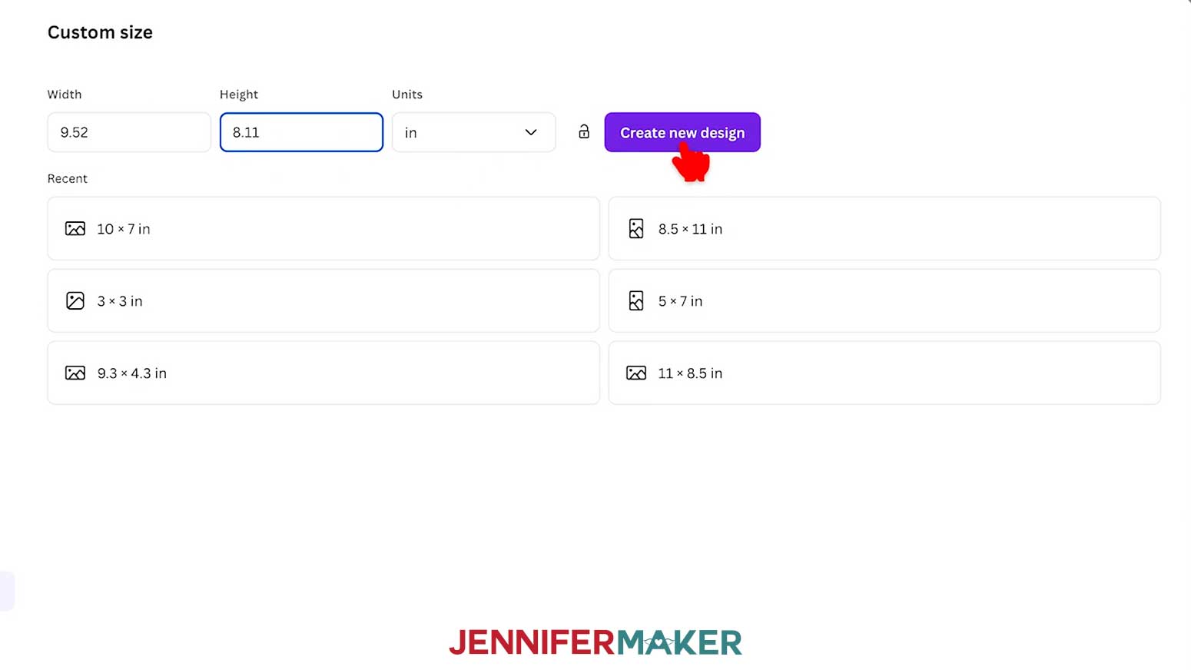Click the Recent section label
This screenshot has width=1191, height=670.
[x=68, y=178]
